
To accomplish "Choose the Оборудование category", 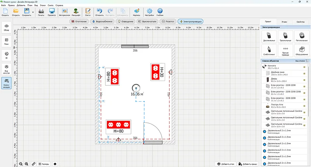I will pos(302,50).
